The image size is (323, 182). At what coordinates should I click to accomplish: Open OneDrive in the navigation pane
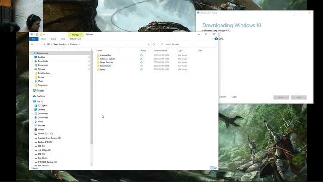40,96
